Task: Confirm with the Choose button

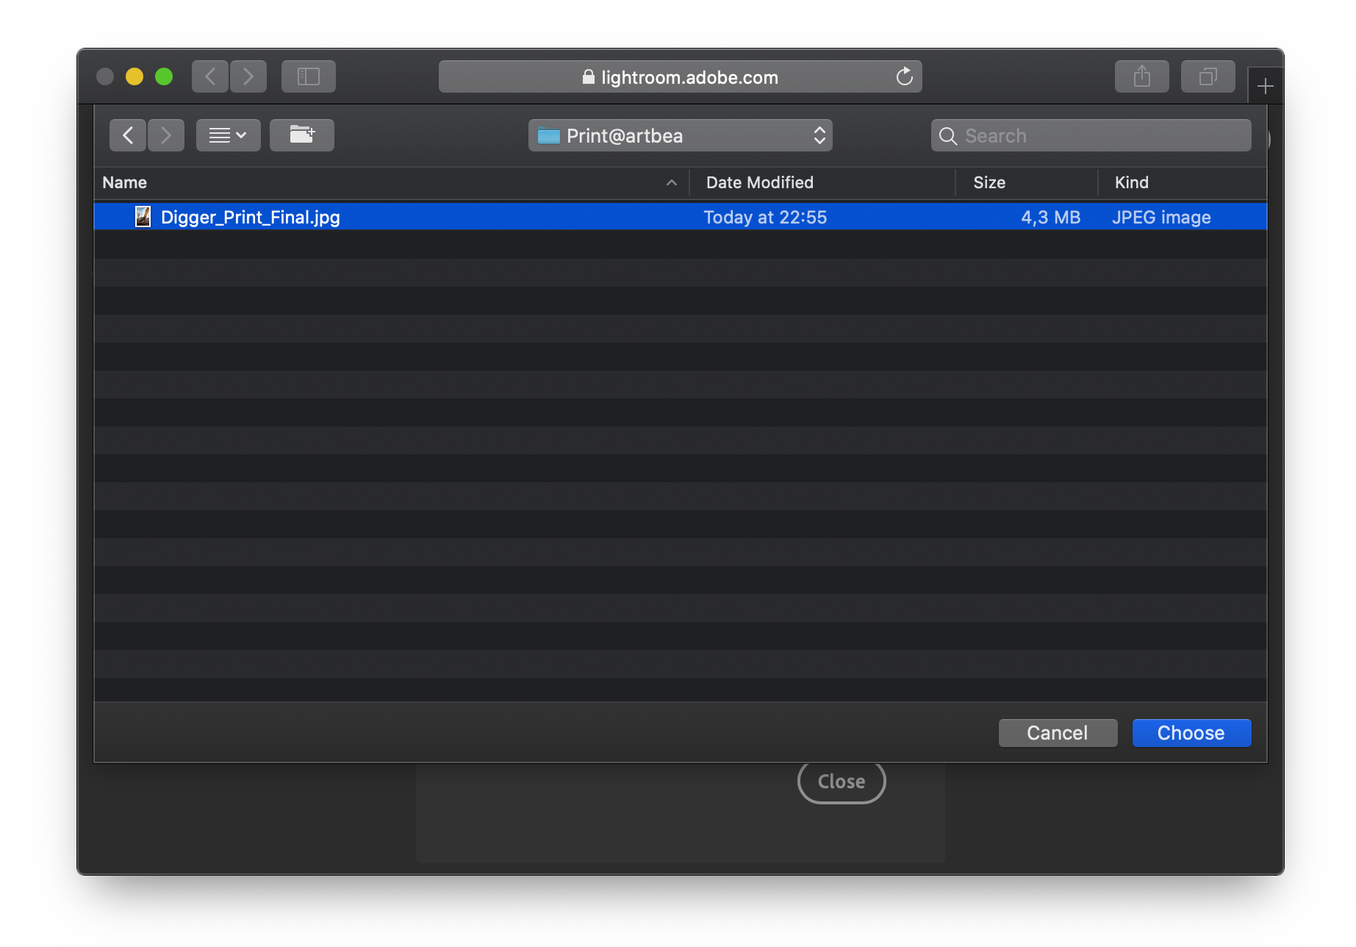Action: tap(1191, 732)
